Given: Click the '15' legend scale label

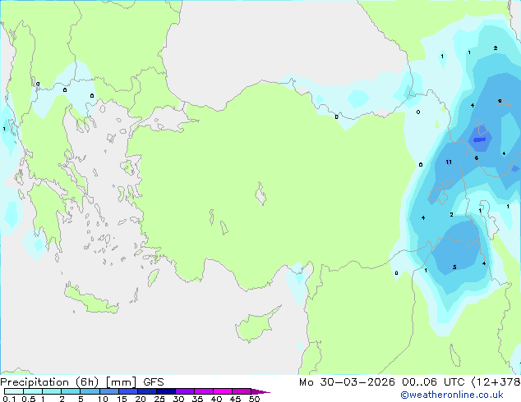Looking at the screenshot, I should [122, 399].
